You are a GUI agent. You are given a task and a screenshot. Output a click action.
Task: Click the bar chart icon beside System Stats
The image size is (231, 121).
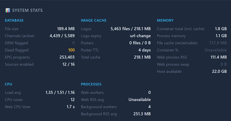coord(8,10)
